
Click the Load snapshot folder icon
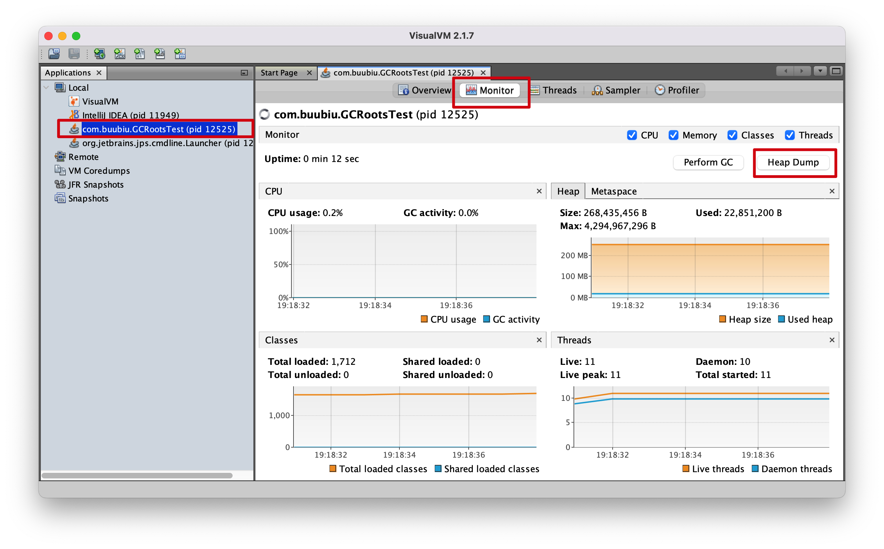tap(54, 54)
